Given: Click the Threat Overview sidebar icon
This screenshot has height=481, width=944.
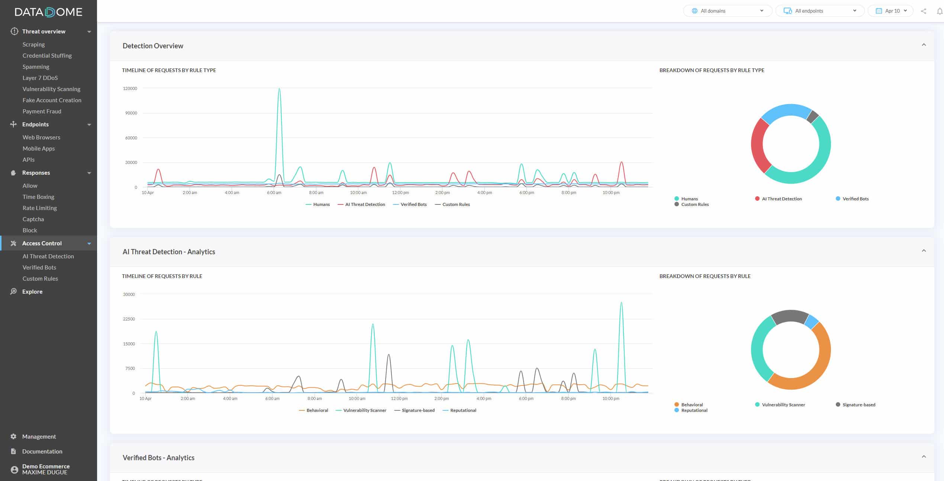Looking at the screenshot, I should (13, 31).
